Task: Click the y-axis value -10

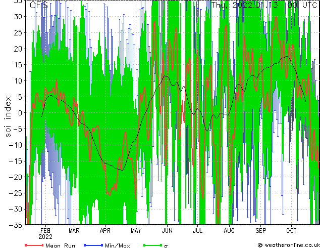Action: [16, 145]
